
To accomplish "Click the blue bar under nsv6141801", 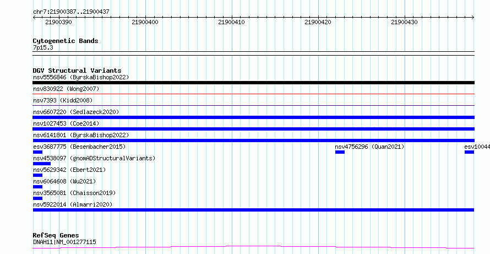I will [253, 140].
